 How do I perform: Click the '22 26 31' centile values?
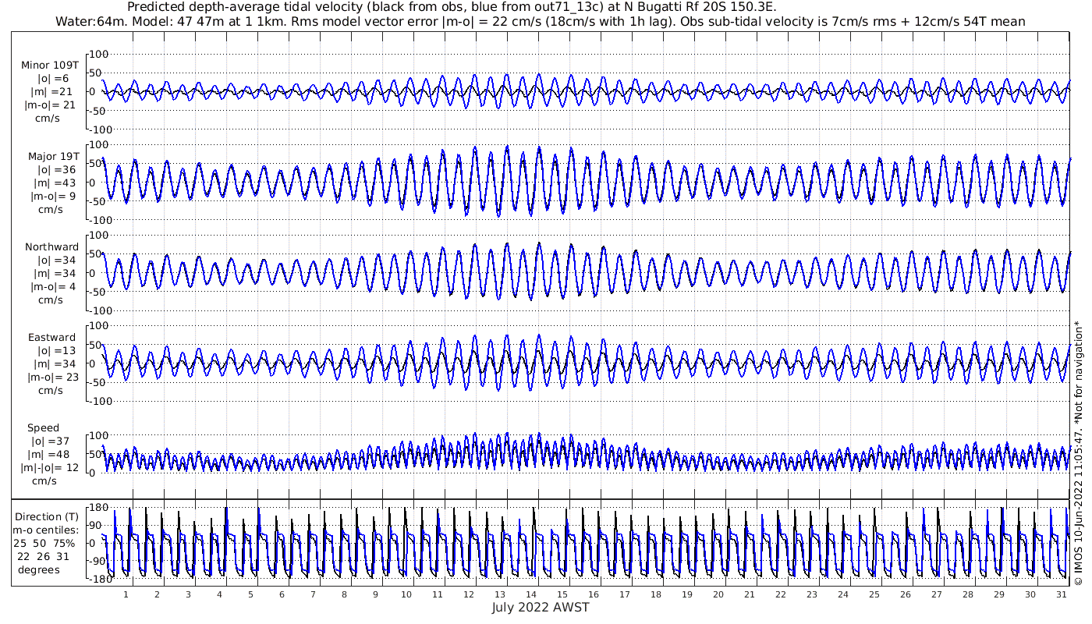[x=44, y=556]
